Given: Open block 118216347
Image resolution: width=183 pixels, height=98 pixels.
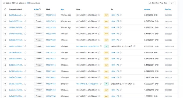Looking at the screenshot, I should [x=51, y=59].
